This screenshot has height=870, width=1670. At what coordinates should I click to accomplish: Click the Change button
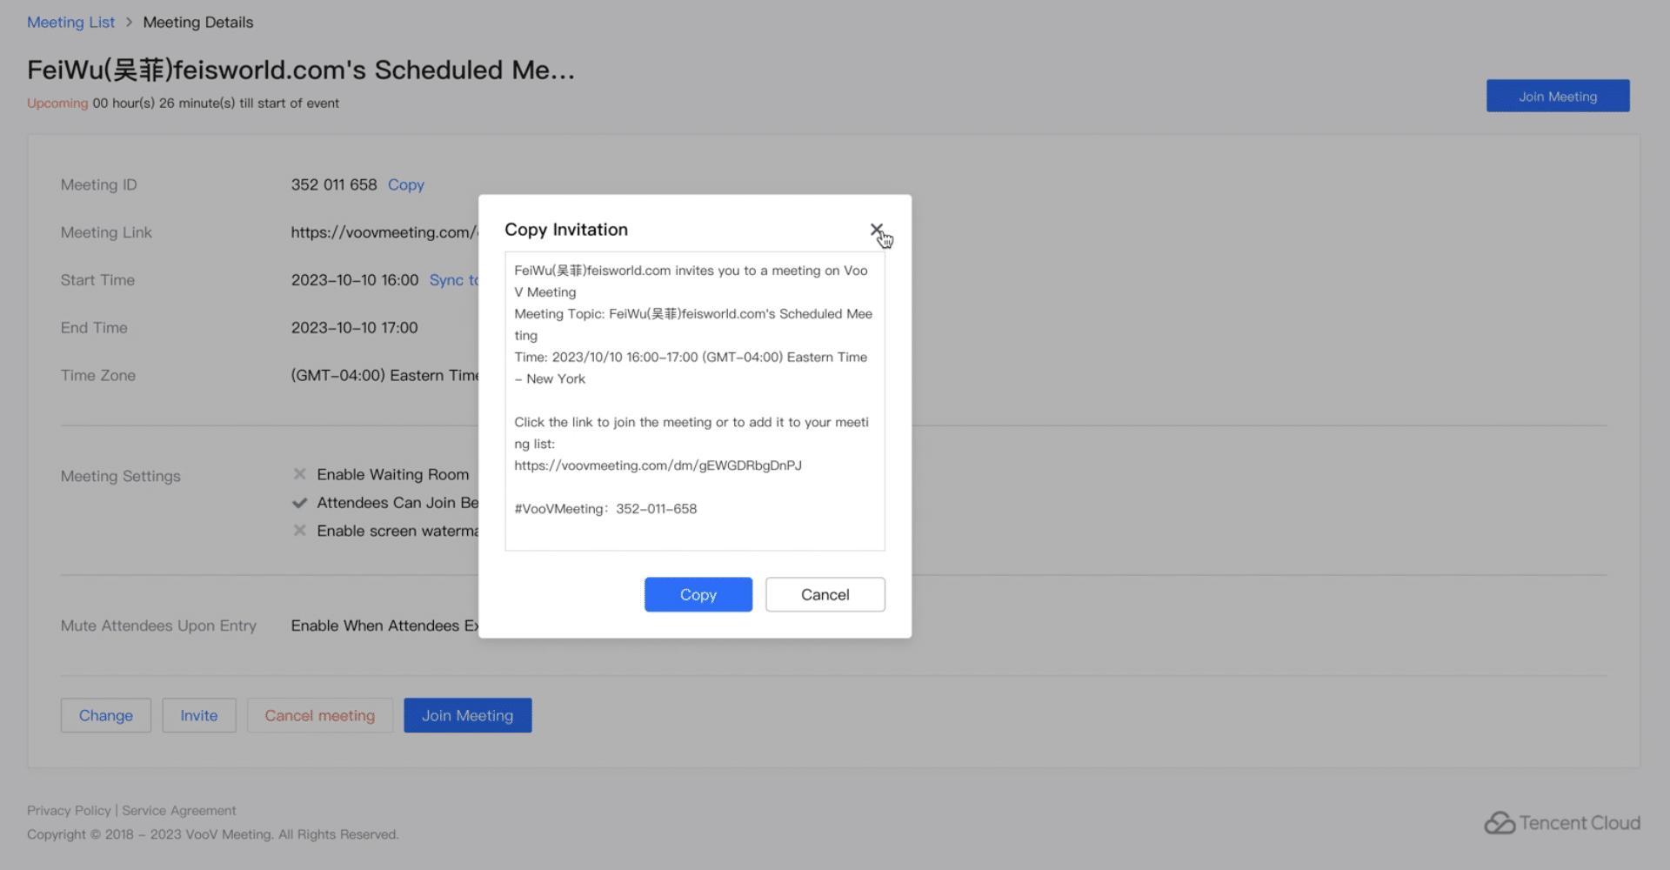click(x=106, y=715)
